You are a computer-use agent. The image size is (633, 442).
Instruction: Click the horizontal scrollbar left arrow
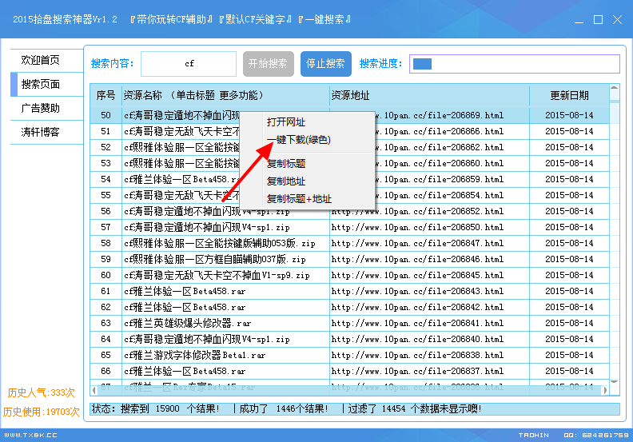tap(94, 390)
